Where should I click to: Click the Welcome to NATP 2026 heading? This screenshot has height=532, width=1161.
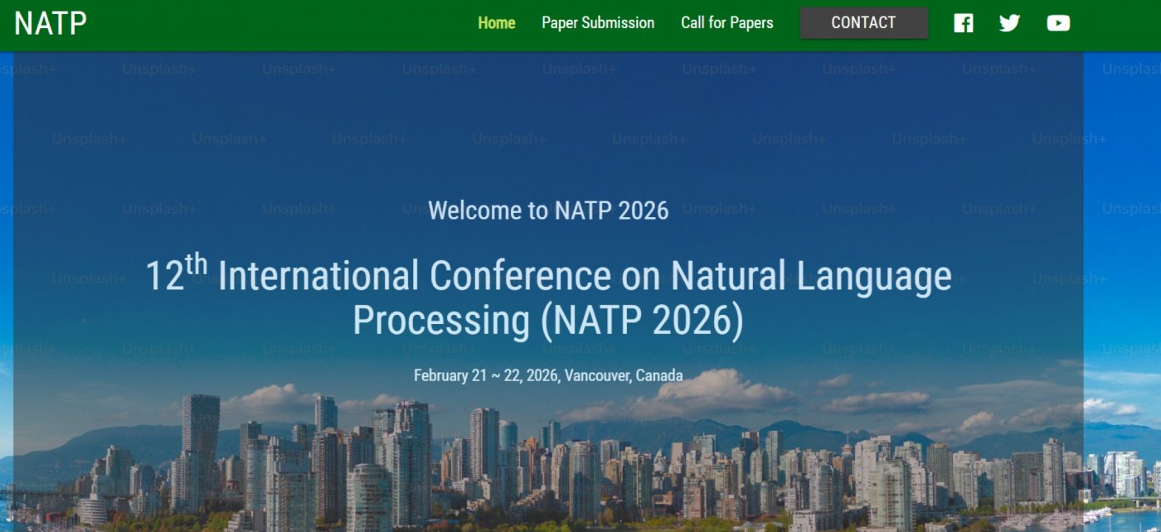pyautogui.click(x=549, y=210)
